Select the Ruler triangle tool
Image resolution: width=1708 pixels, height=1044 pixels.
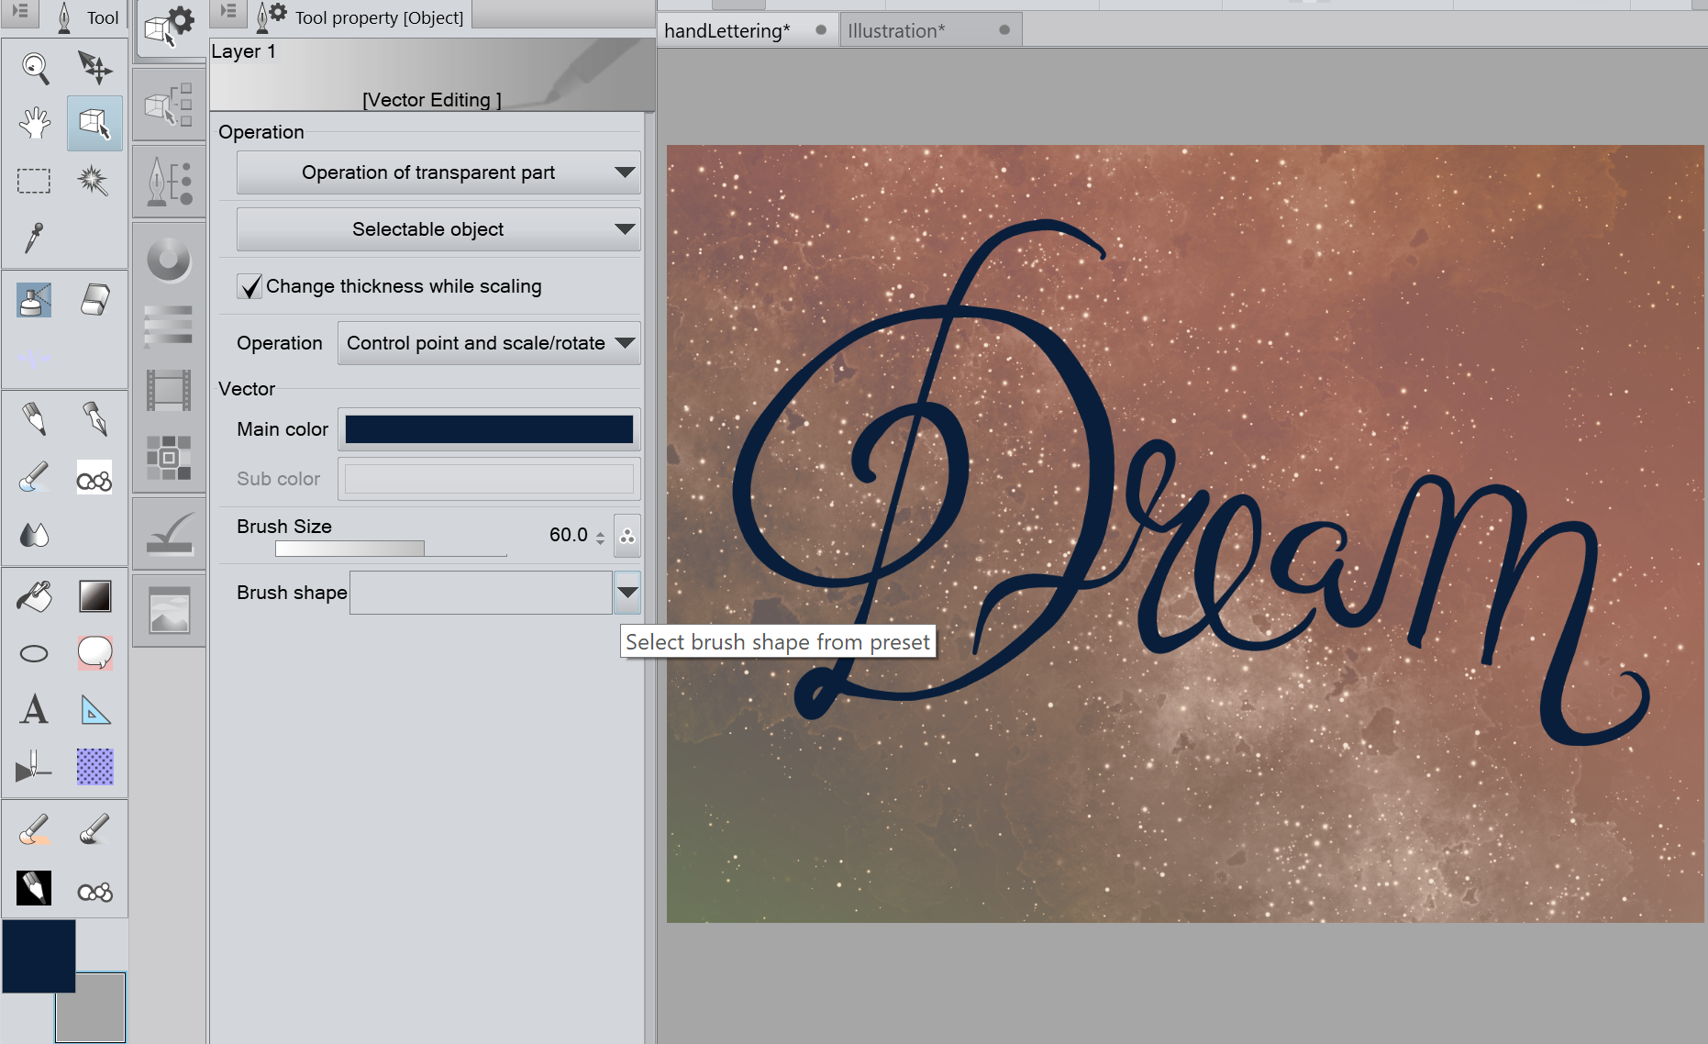(x=94, y=710)
